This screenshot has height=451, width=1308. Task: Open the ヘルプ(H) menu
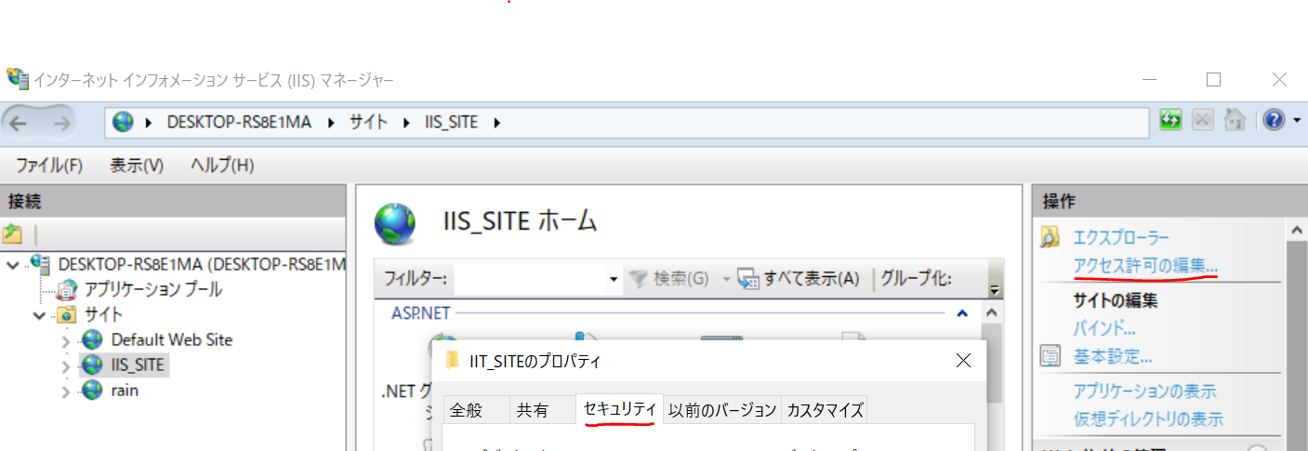[x=222, y=165]
